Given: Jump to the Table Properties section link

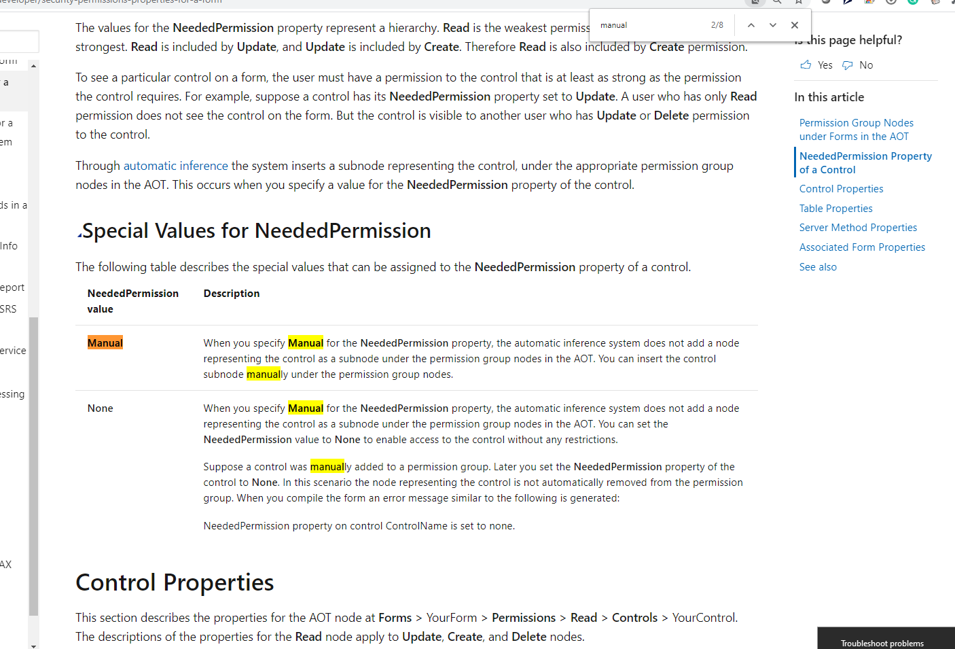Looking at the screenshot, I should tap(835, 209).
